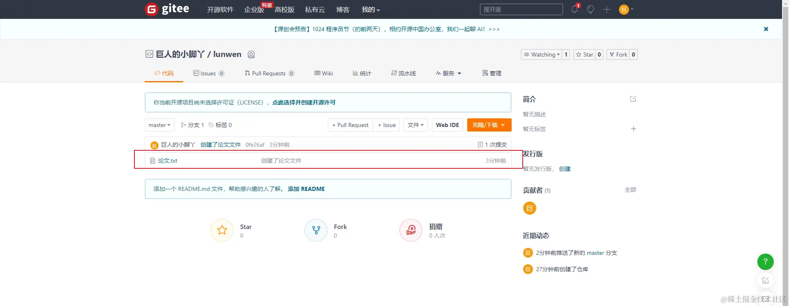The width and height of the screenshot is (789, 306).
Task: Click the repository badge icon beside lunwen
Action: point(251,54)
